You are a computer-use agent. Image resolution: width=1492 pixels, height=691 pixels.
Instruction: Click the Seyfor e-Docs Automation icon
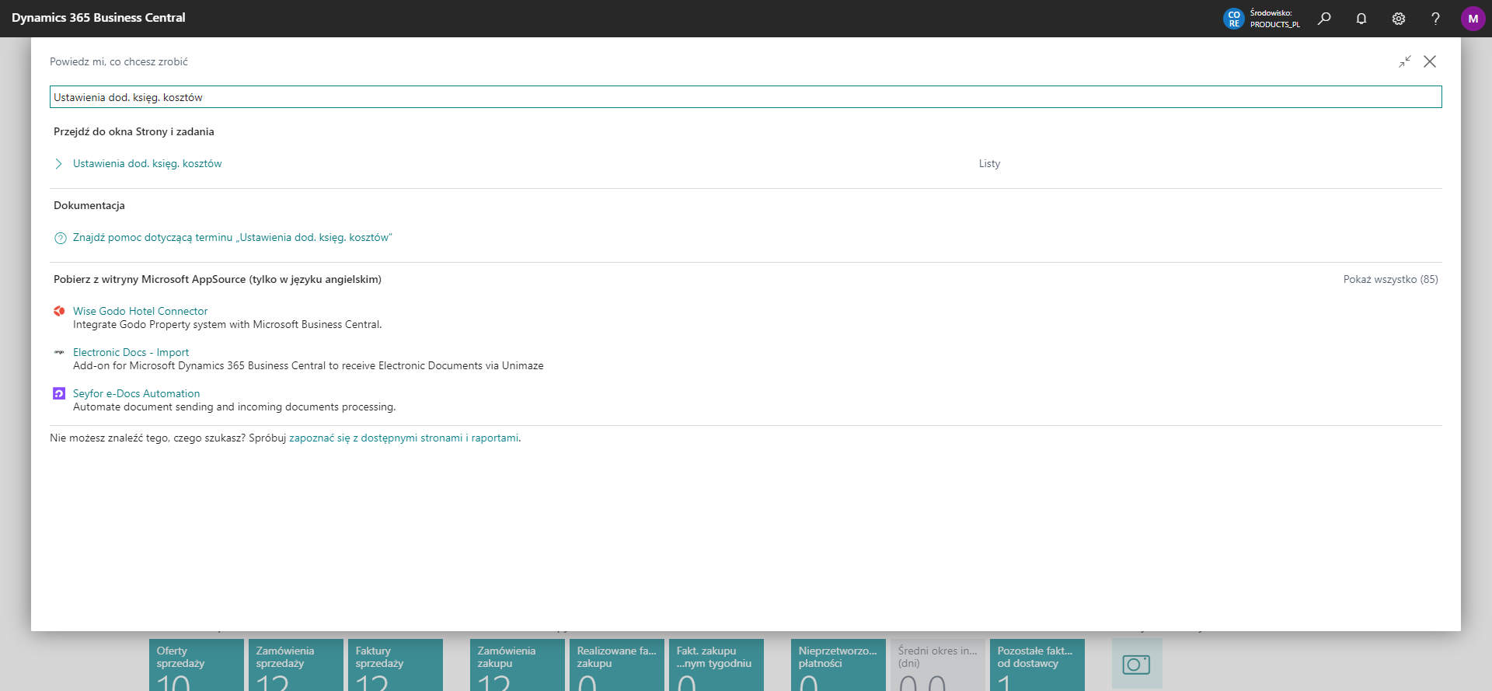59,393
